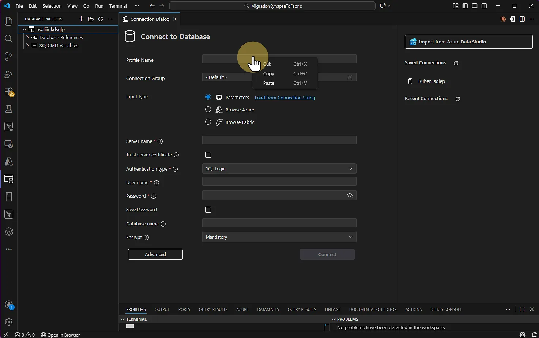
Task: Open the Manage settings gear
Action: pyautogui.click(x=8, y=322)
